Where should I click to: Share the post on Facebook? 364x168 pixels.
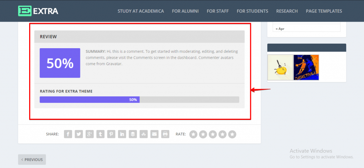coord(68,134)
